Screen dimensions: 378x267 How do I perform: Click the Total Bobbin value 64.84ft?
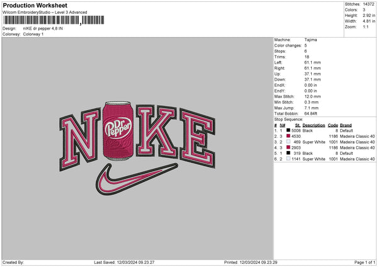(311, 114)
